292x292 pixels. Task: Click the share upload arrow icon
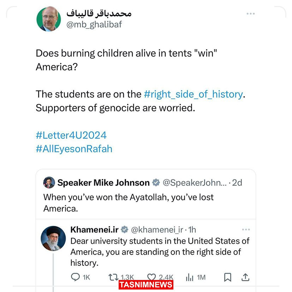[x=246, y=277]
